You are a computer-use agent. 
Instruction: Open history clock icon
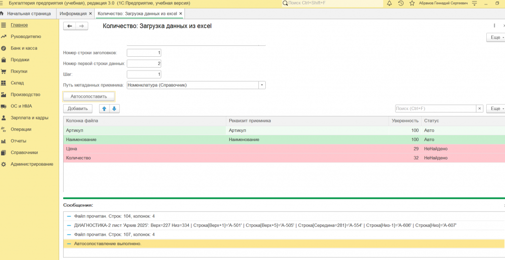coord(400,3)
